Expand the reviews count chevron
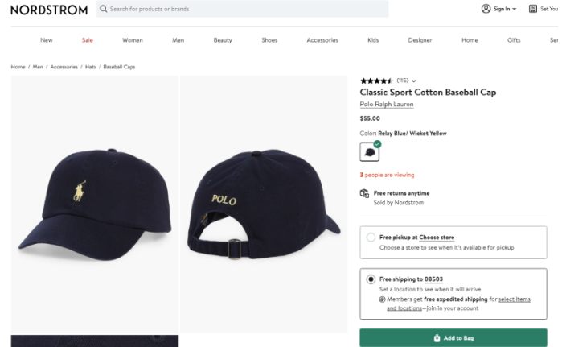 click(414, 81)
